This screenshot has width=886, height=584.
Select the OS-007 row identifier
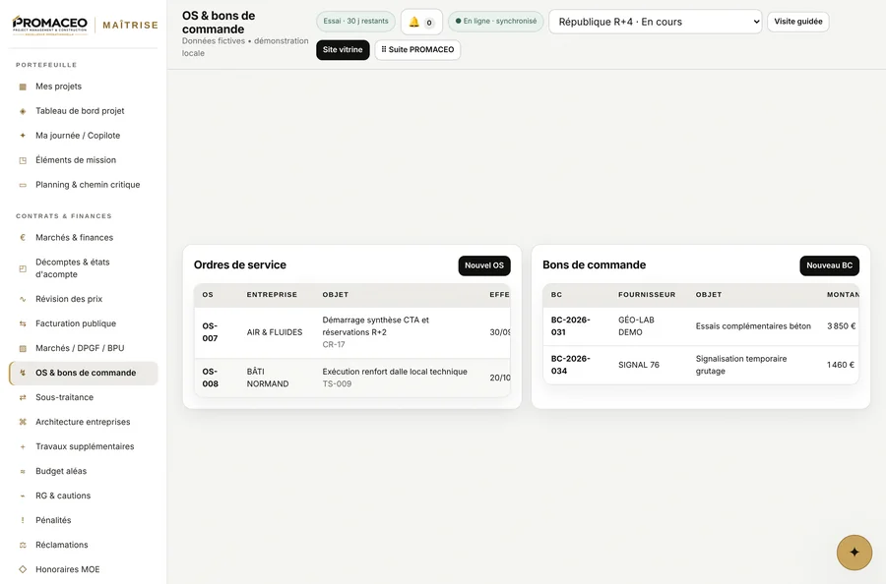pos(211,332)
